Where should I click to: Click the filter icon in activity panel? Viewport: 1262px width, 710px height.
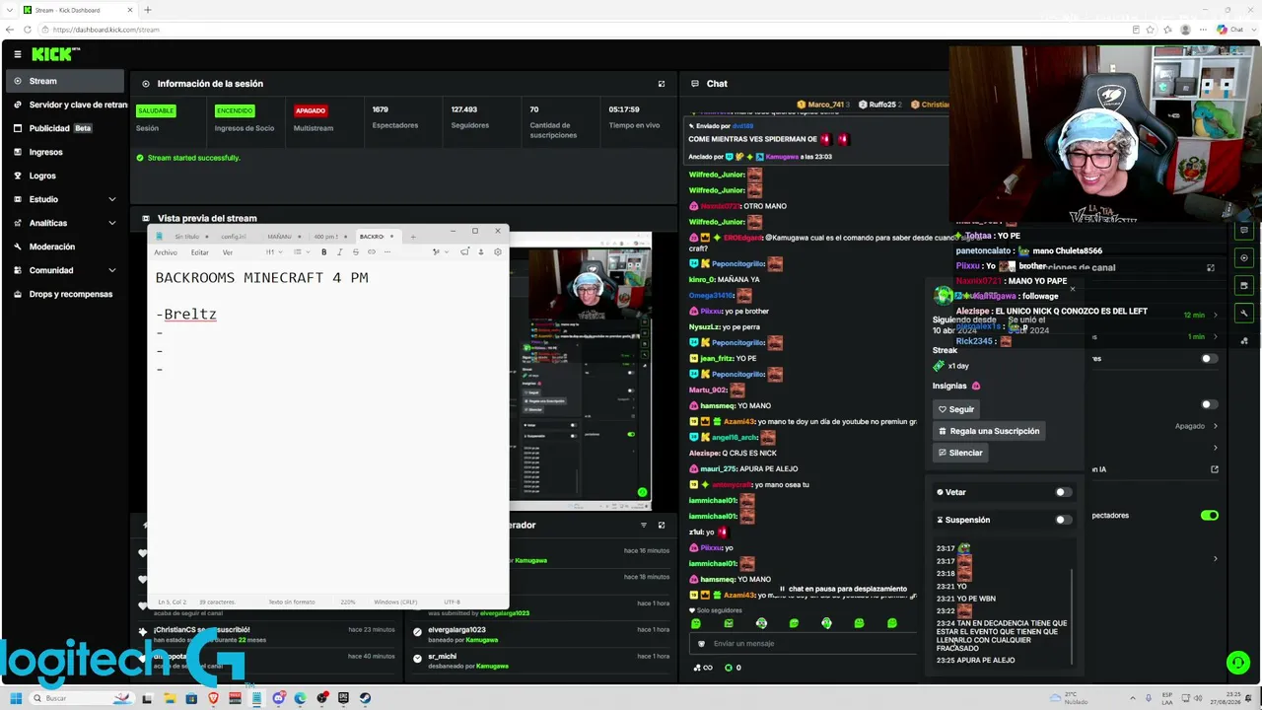click(x=644, y=525)
